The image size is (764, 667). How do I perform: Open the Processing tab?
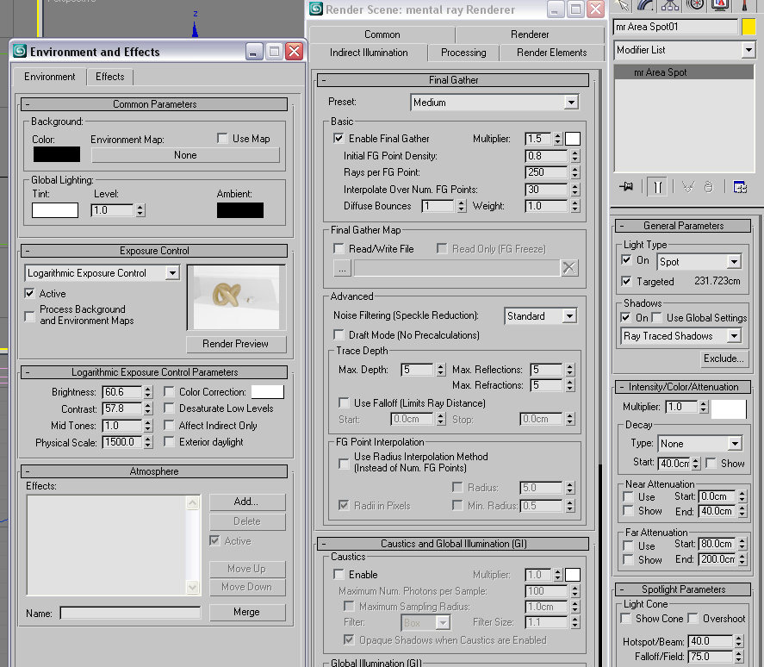(463, 53)
